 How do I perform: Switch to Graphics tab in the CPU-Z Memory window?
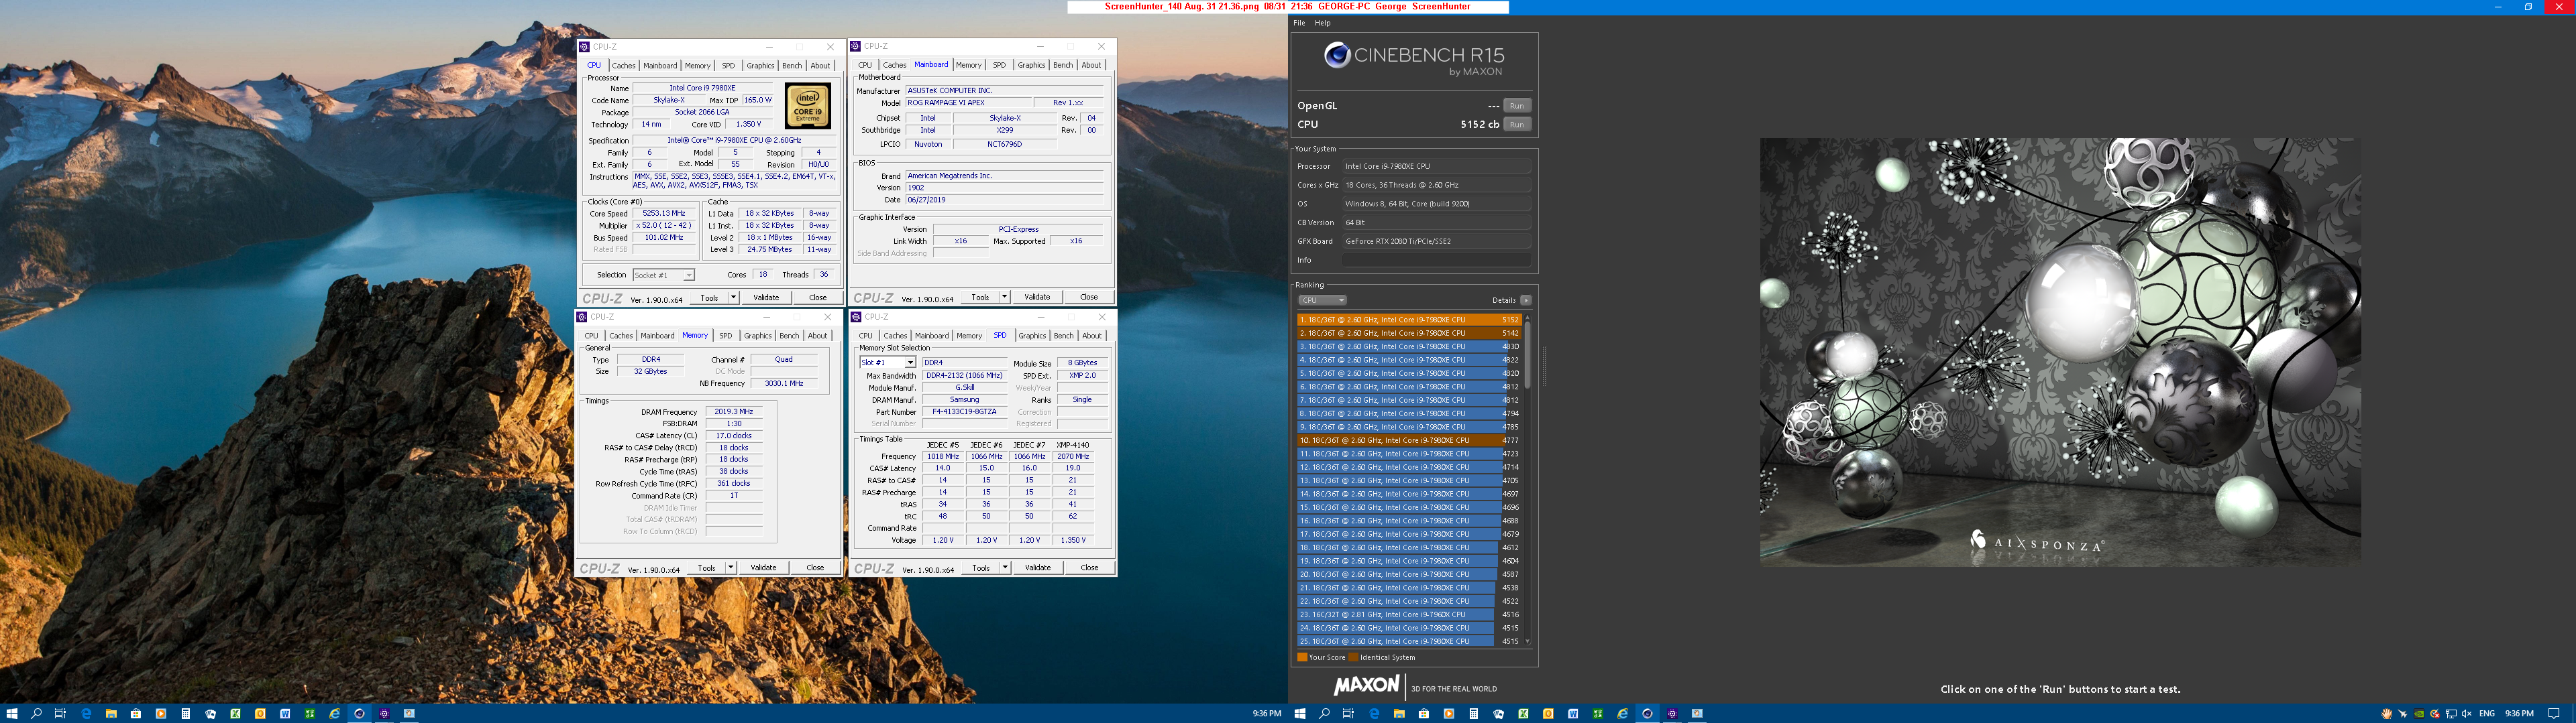click(x=758, y=336)
